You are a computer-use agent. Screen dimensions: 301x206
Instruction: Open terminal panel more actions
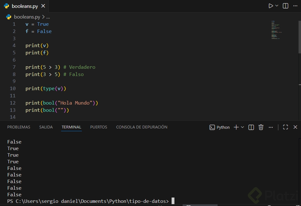coord(271,127)
